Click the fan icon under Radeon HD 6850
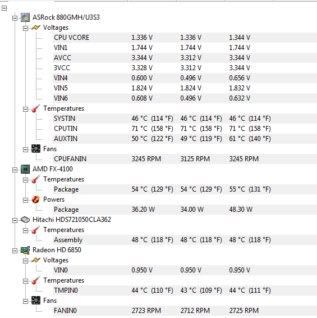 (x=36, y=301)
